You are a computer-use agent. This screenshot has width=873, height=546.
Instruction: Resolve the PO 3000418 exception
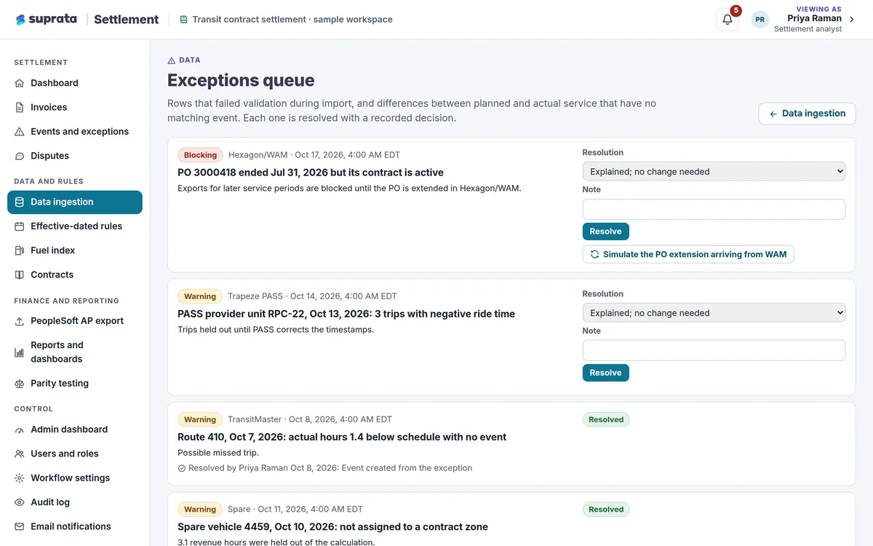pos(605,232)
